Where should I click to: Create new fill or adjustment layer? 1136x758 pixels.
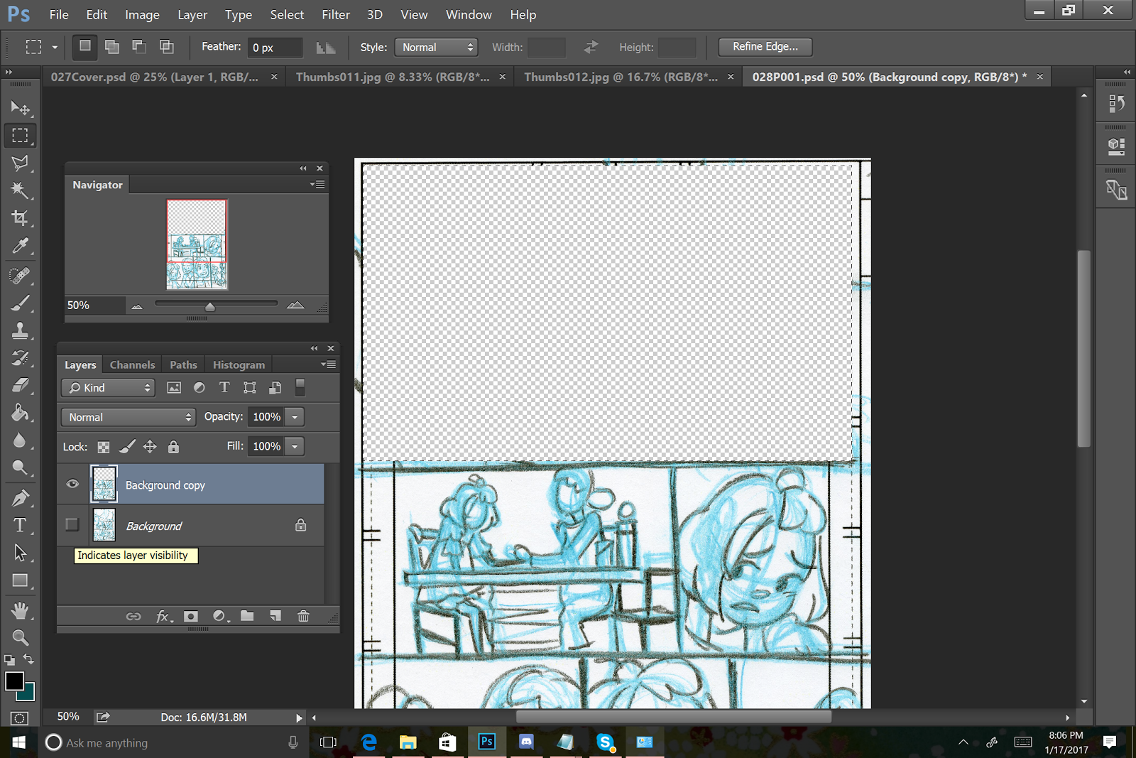[220, 616]
